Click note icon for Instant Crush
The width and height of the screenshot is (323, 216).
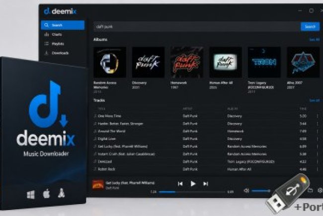[x=95, y=154]
